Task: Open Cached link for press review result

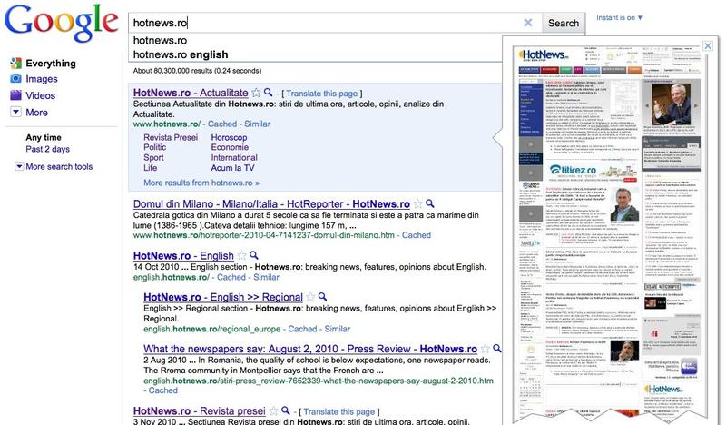Action: (163, 390)
